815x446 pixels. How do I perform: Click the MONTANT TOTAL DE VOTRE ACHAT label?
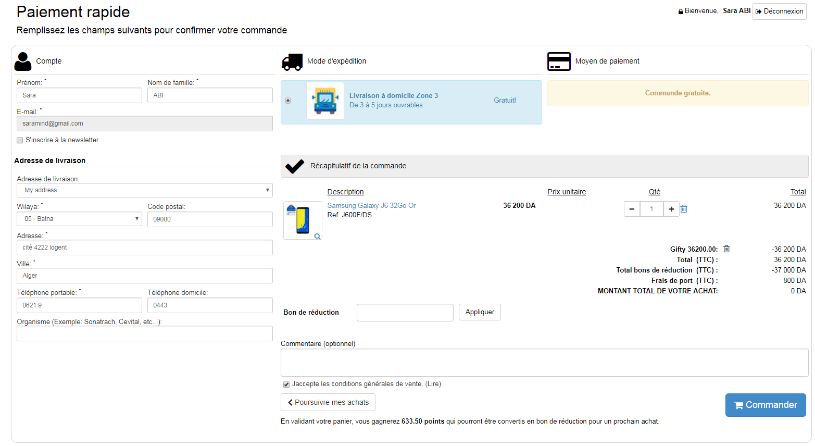point(658,291)
